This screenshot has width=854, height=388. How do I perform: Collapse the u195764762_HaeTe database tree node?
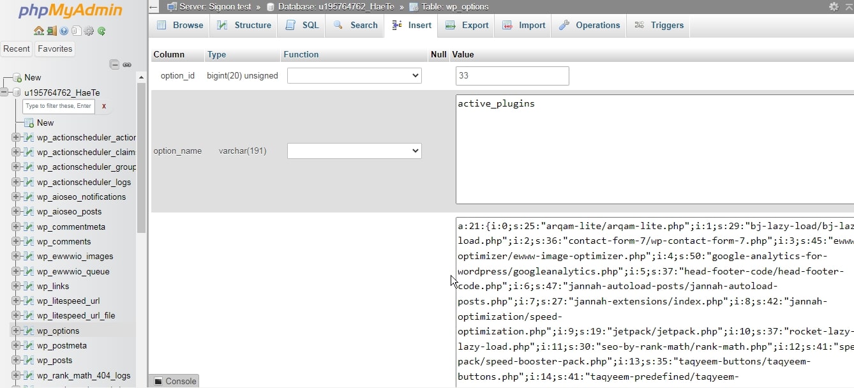[x=4, y=93]
